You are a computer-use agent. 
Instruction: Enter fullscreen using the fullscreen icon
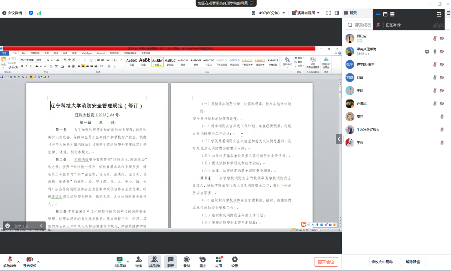[x=328, y=13]
